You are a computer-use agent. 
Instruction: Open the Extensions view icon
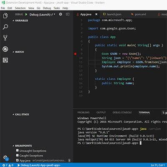click(5, 60)
